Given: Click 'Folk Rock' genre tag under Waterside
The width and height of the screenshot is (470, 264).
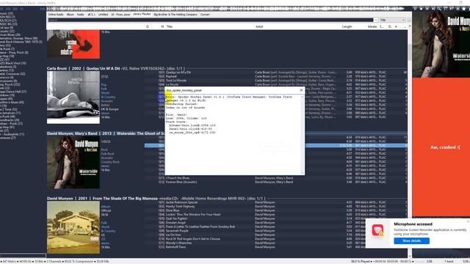Looking at the screenshot, I should tap(107, 154).
